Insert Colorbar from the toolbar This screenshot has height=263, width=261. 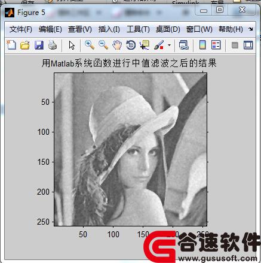coord(202,45)
